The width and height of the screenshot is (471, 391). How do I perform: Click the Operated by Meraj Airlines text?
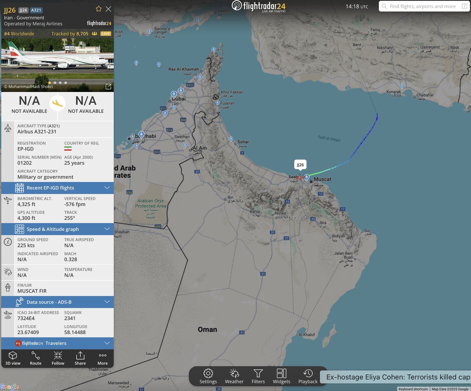33,24
